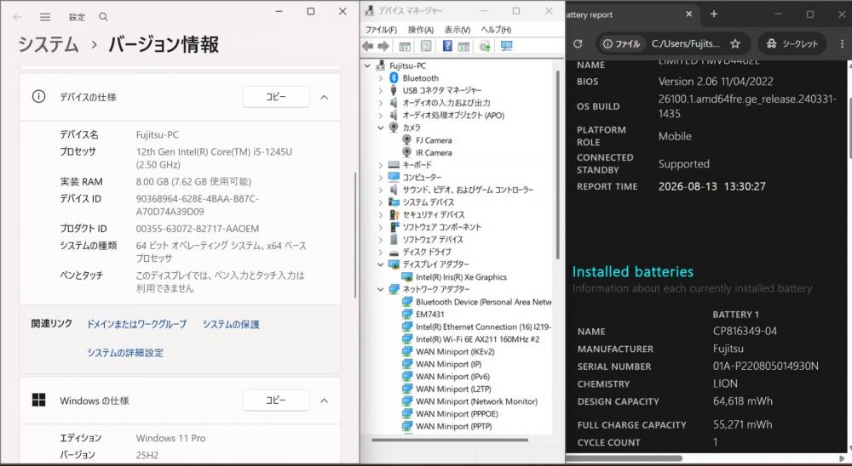Collapse the カメラ node

point(380,128)
